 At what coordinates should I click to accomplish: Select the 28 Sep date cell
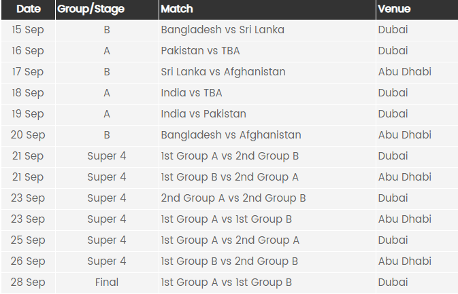[29, 282]
